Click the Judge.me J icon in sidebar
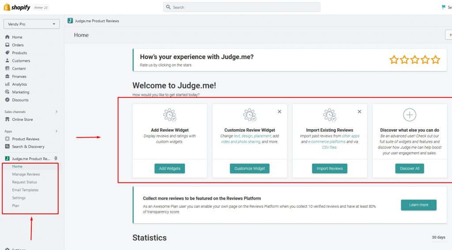This screenshot has height=250, width=452. [x=7, y=158]
